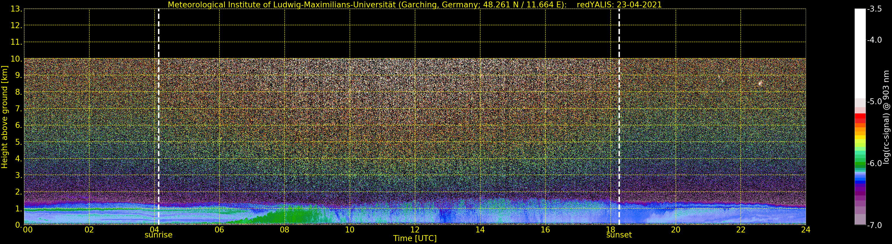
Task: Click the "00" time axis tick label
Action: click(x=28, y=229)
